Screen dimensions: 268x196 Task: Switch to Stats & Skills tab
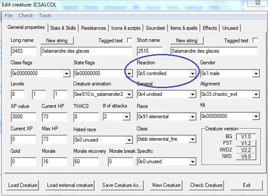click(x=63, y=28)
